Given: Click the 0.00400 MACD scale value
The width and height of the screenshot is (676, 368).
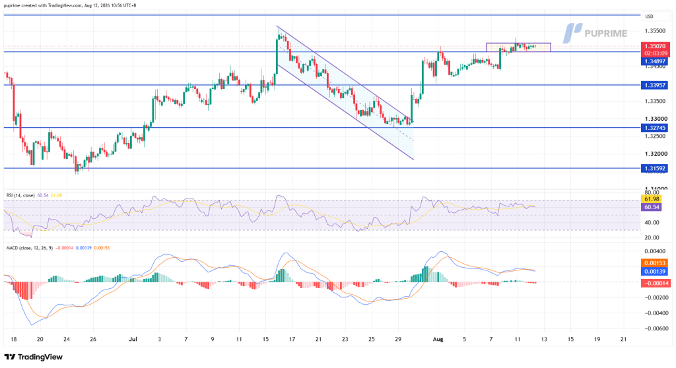Looking at the screenshot, I should pyautogui.click(x=656, y=251).
